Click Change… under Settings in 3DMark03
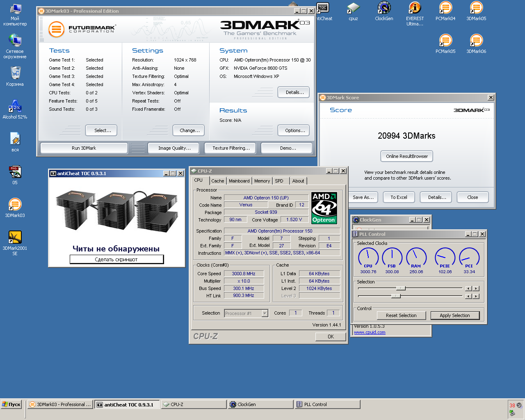Image resolution: width=525 pixels, height=420 pixels. (189, 130)
